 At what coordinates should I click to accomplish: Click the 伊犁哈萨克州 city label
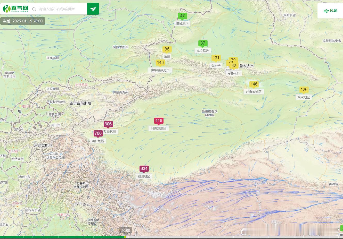(x=160, y=70)
